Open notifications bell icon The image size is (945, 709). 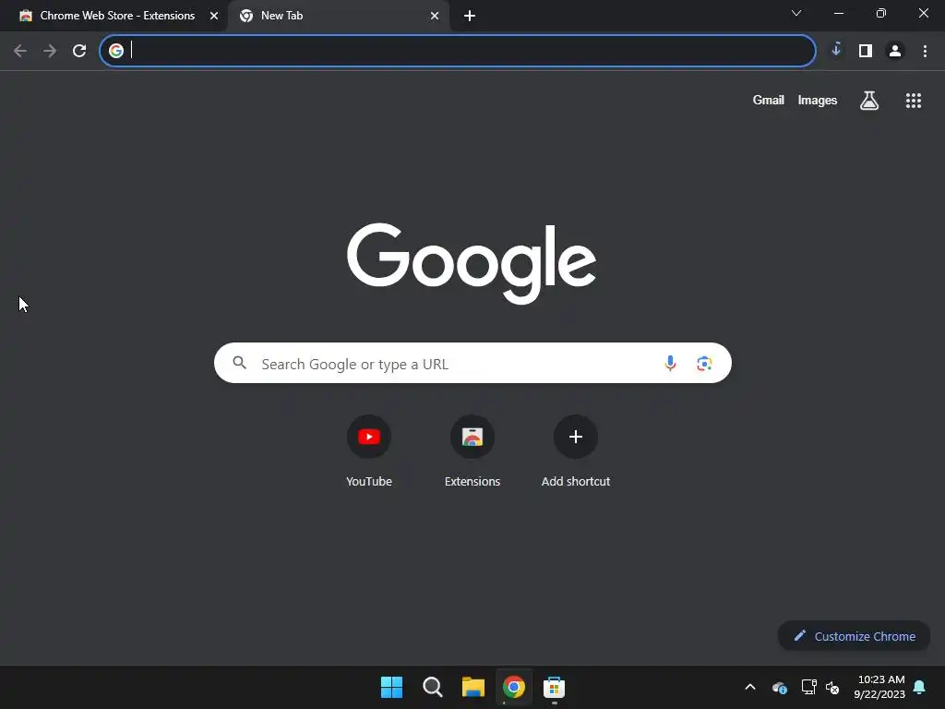click(x=920, y=687)
